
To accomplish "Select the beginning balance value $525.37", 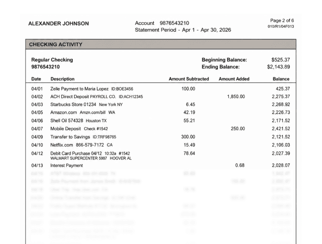I will click(281, 60).
